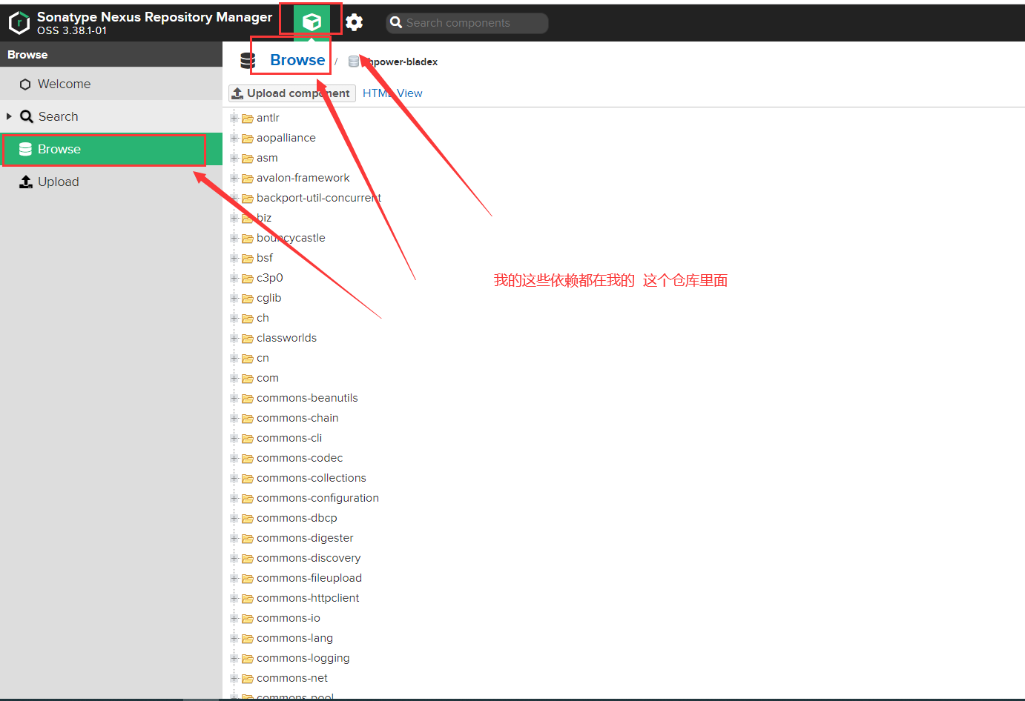
Task: Click the Search magnifier sidebar icon
Action: click(27, 116)
